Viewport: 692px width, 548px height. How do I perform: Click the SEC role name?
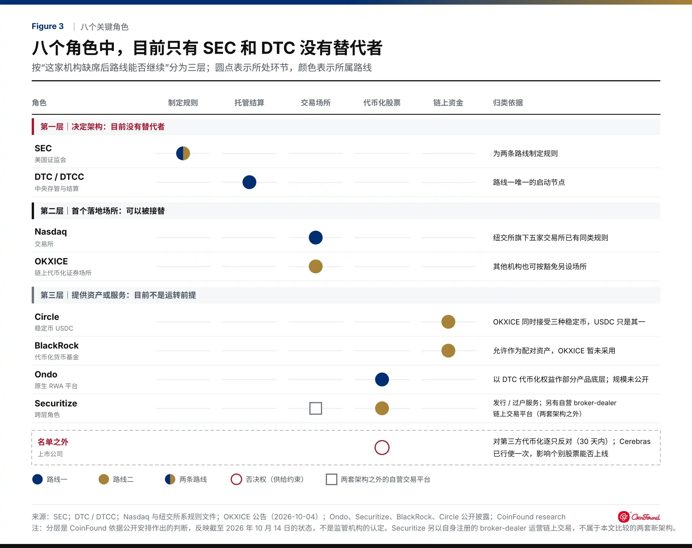43,148
